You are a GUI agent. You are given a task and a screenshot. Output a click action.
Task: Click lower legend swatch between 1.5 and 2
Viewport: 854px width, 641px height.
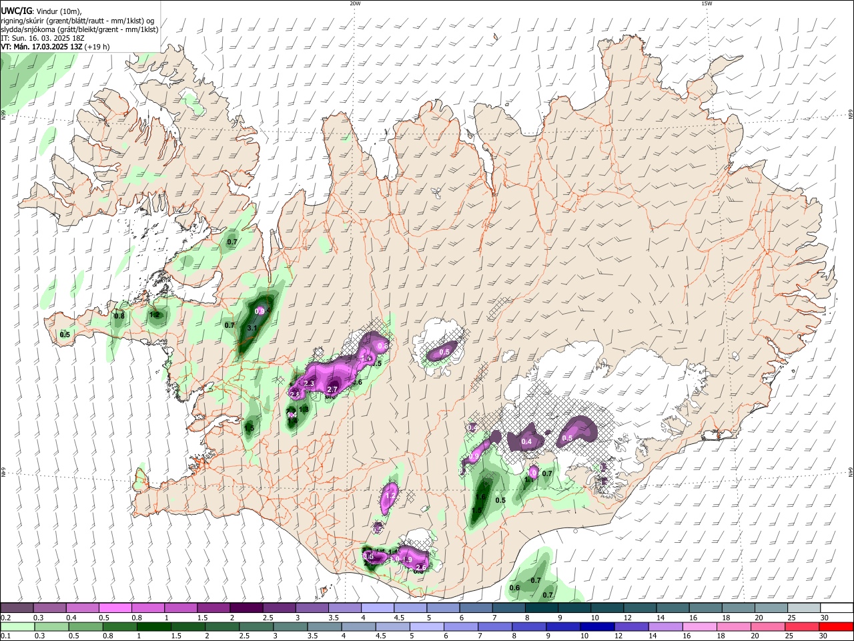(x=188, y=626)
